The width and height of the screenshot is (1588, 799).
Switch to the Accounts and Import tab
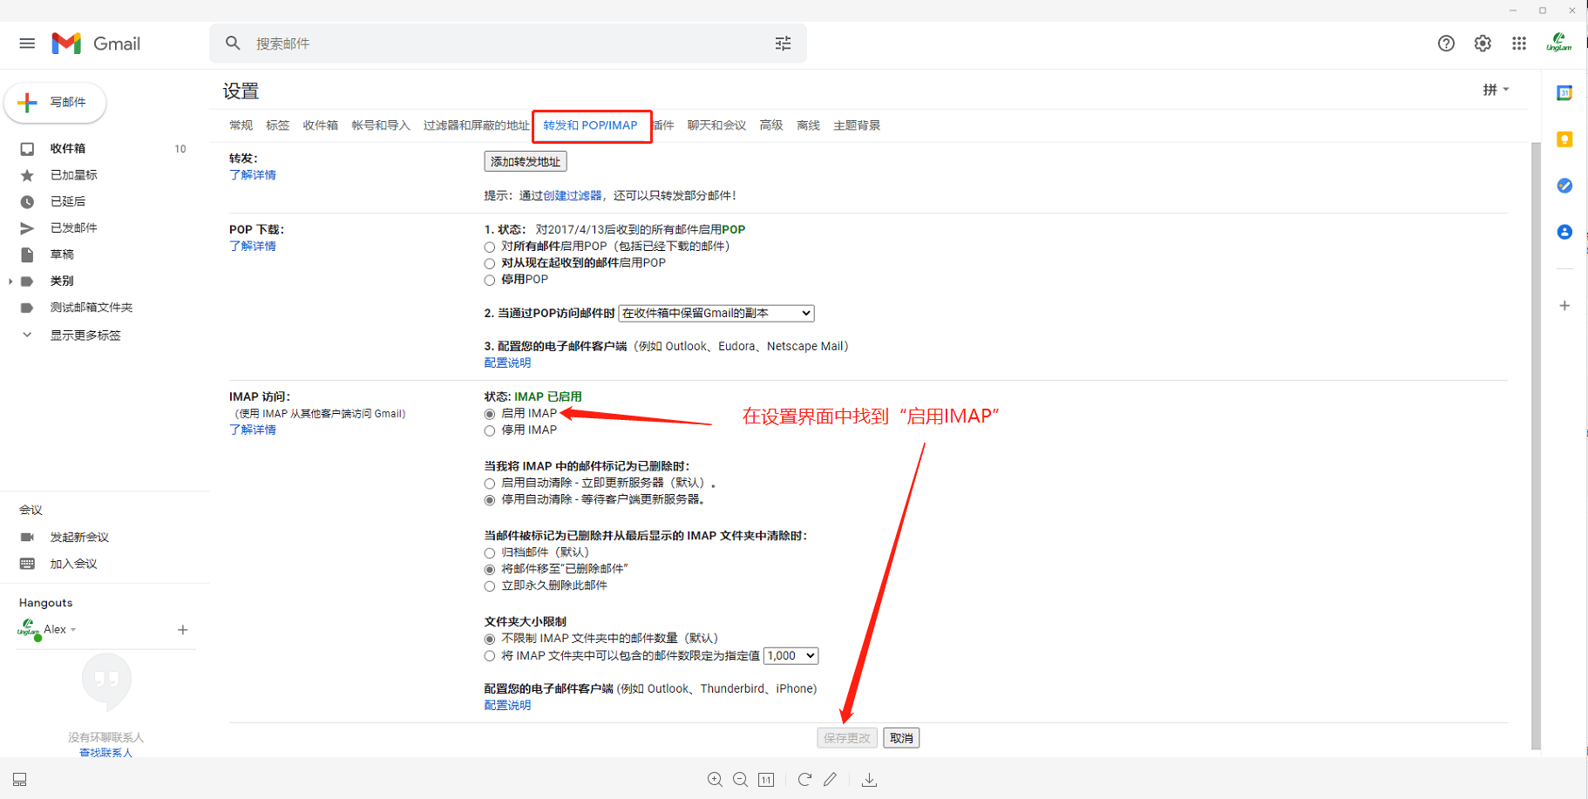(380, 125)
